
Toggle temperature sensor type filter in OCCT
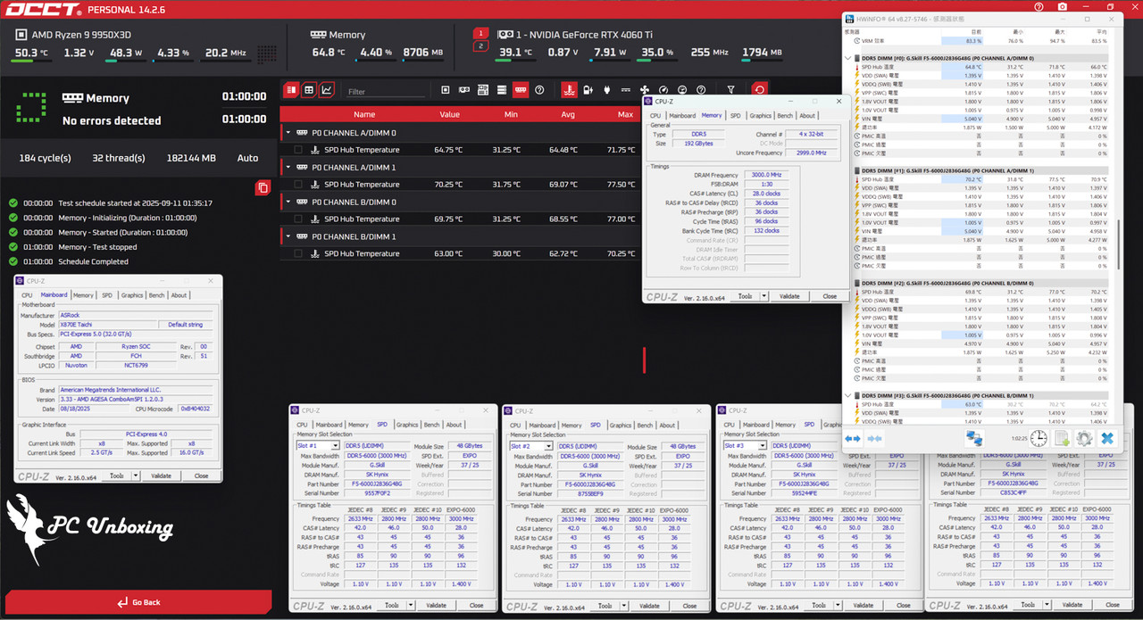(569, 90)
